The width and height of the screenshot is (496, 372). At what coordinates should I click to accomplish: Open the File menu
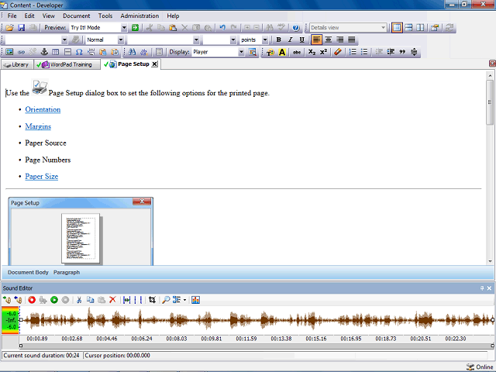(12, 15)
